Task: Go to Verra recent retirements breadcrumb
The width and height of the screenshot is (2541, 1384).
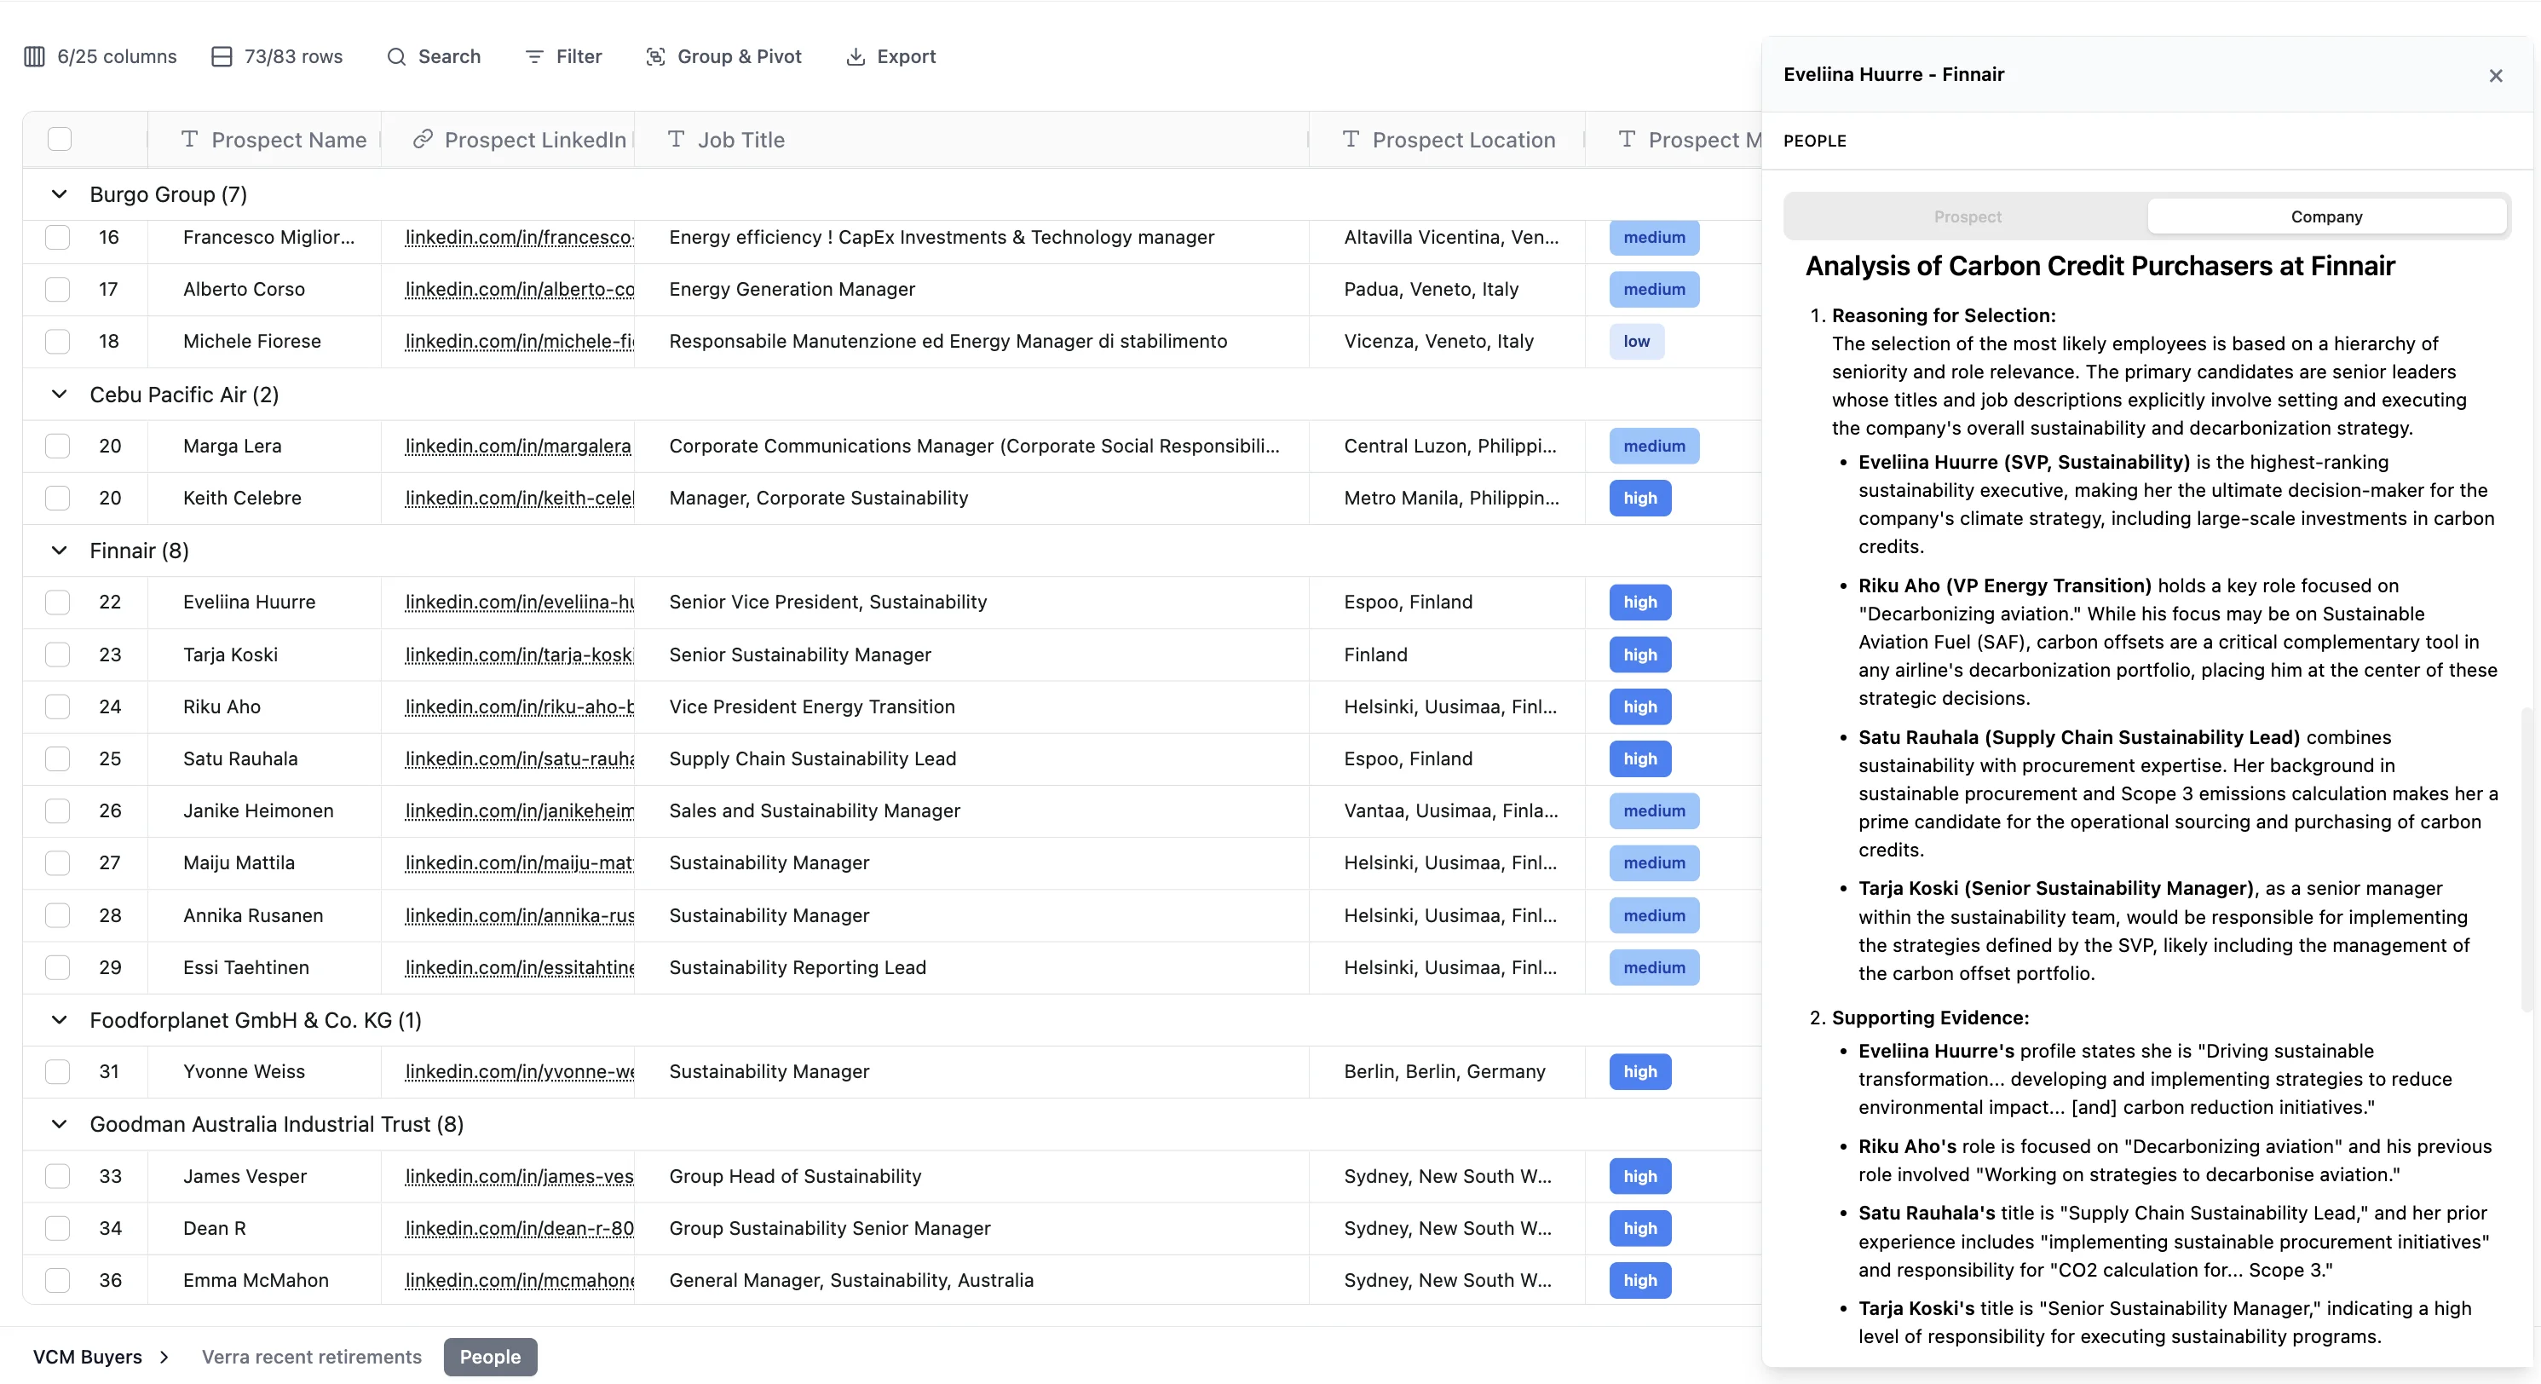Action: (312, 1357)
